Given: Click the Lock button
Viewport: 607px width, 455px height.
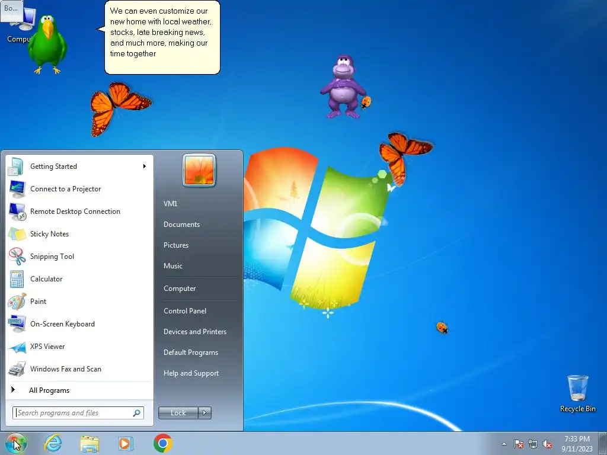Looking at the screenshot, I should coord(178,413).
